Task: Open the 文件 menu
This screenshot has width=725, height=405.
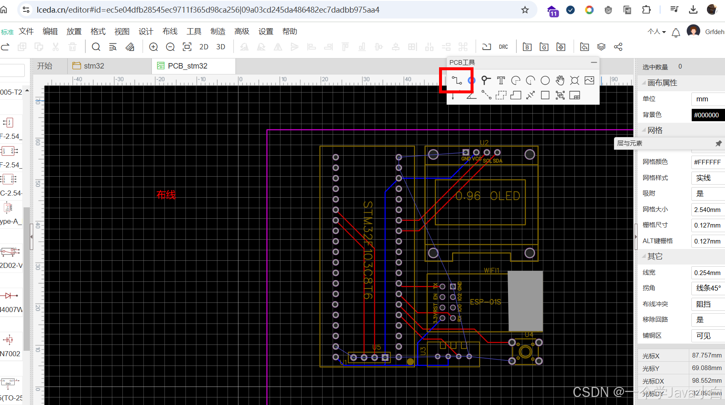Action: click(x=26, y=32)
